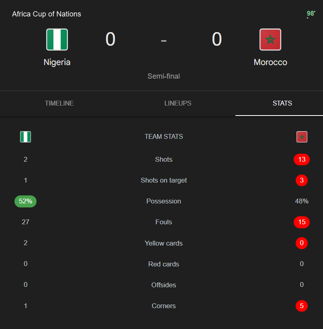This screenshot has height=329, width=323.
Task: Click the red Fouls badge showing 15
Action: [302, 222]
